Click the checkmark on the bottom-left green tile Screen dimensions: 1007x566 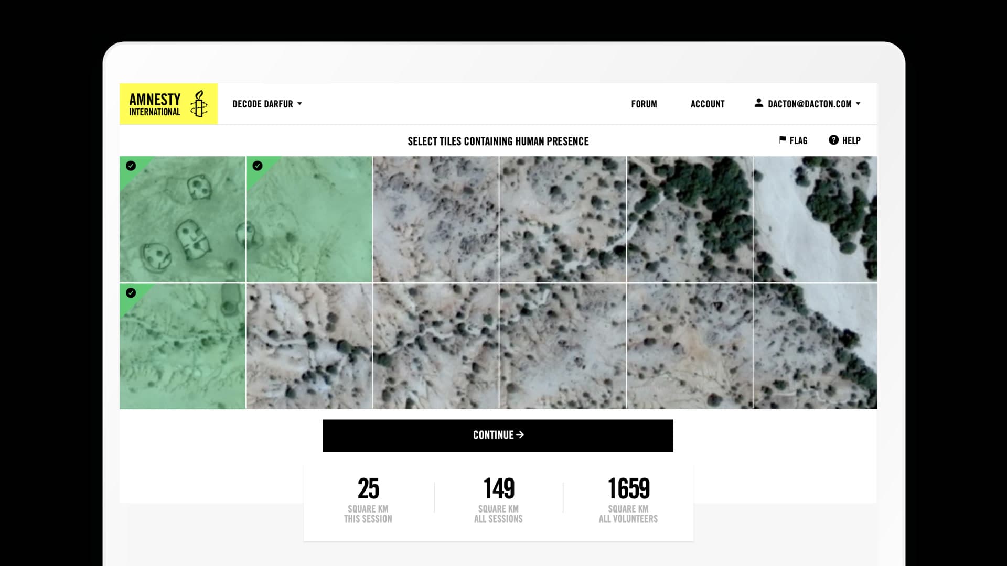tap(131, 294)
